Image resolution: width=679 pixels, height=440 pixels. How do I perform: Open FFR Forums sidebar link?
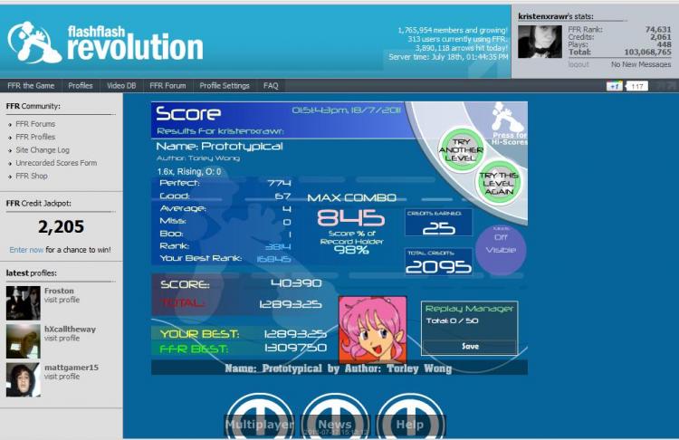pos(35,124)
